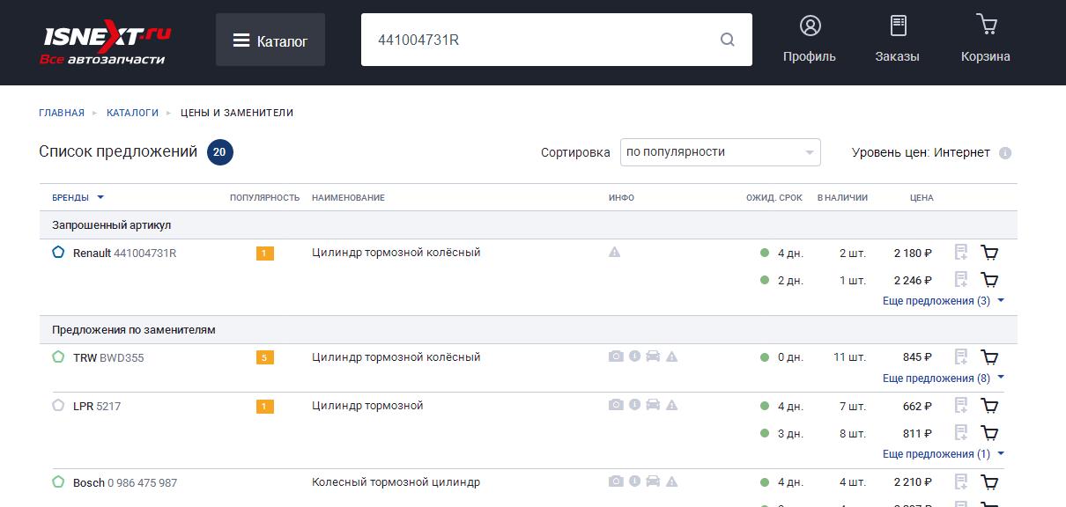Click the info circle icon for Bosch row
The image size is (1066, 507).
(634, 481)
